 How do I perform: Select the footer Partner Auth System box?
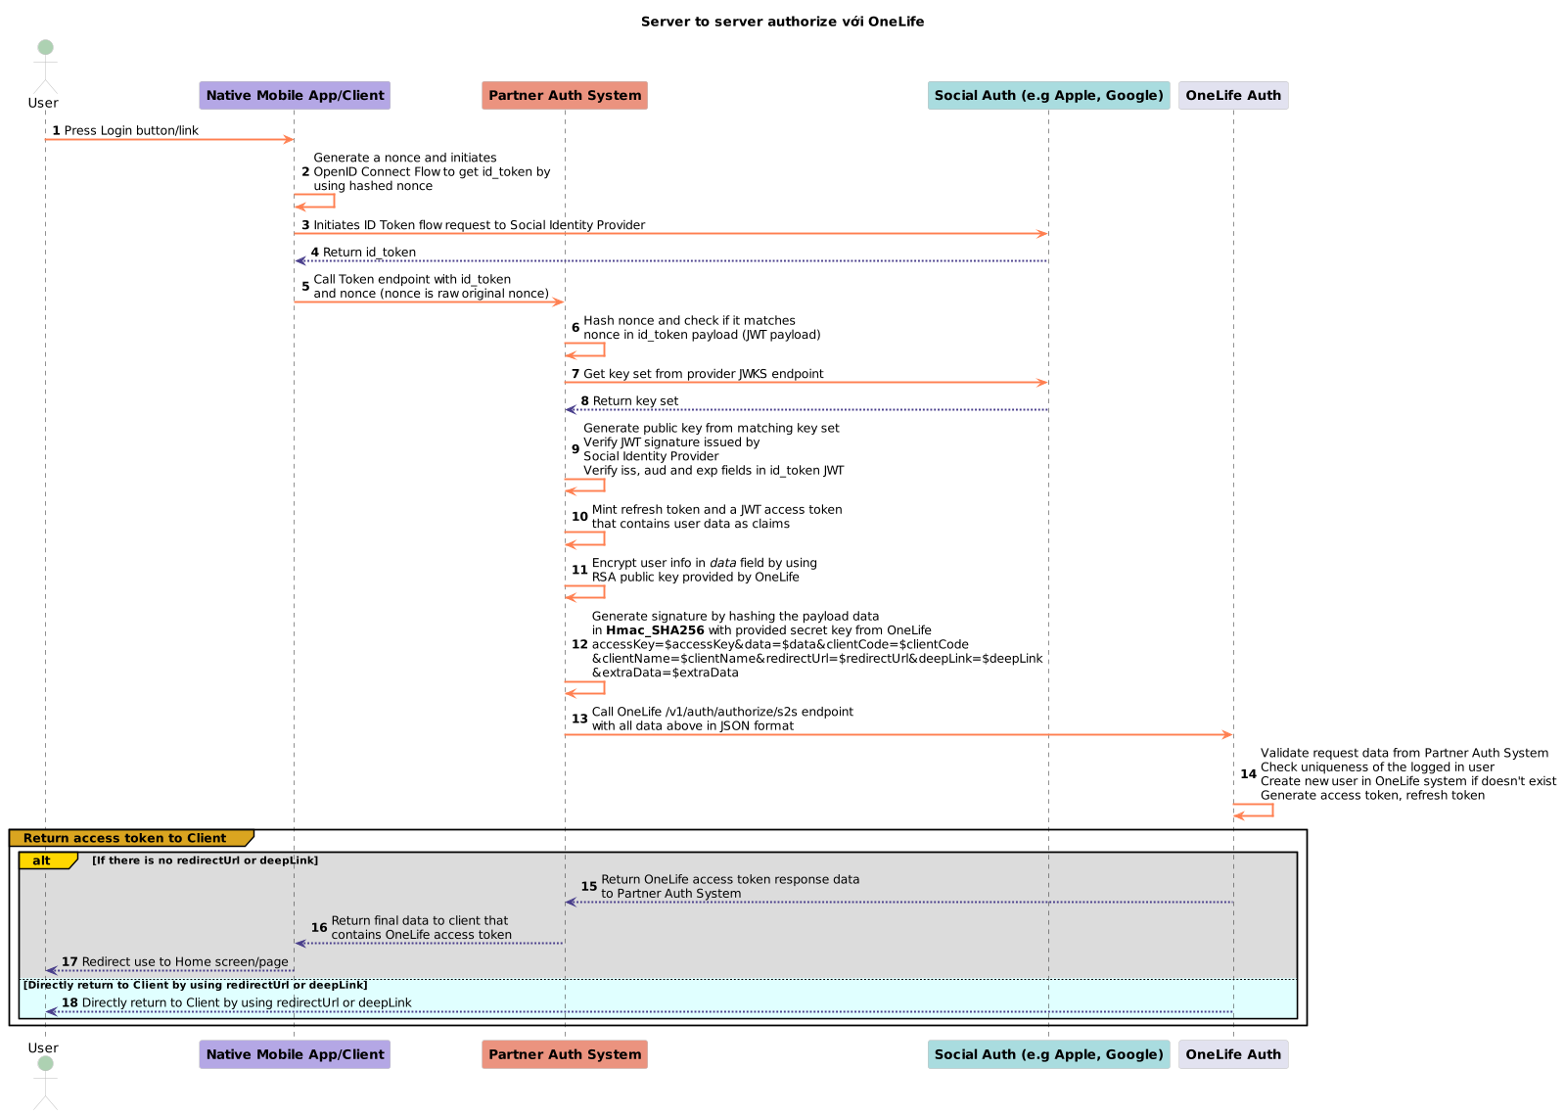565,1054
